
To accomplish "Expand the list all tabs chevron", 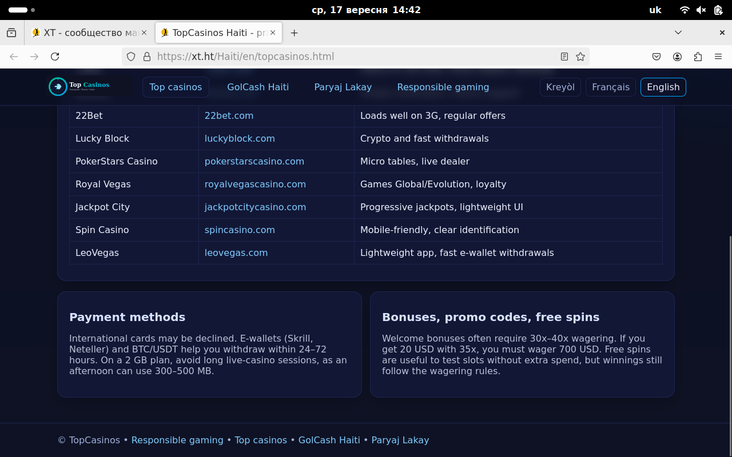I will [678, 33].
